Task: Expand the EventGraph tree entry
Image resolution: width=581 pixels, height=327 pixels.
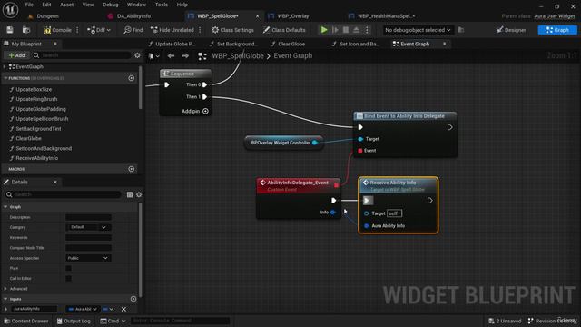Action: click(5, 66)
